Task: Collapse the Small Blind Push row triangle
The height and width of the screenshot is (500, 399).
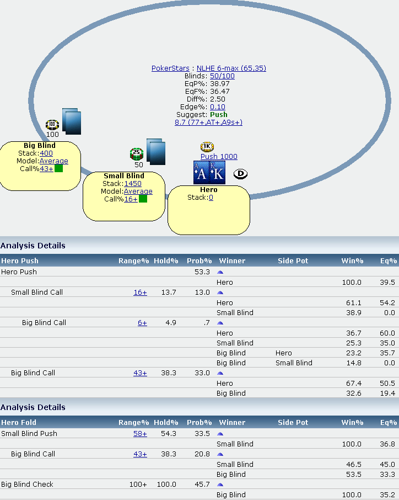Action: (x=220, y=434)
